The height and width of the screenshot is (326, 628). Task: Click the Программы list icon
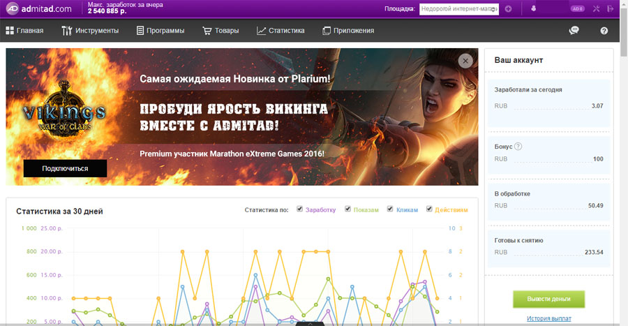140,31
